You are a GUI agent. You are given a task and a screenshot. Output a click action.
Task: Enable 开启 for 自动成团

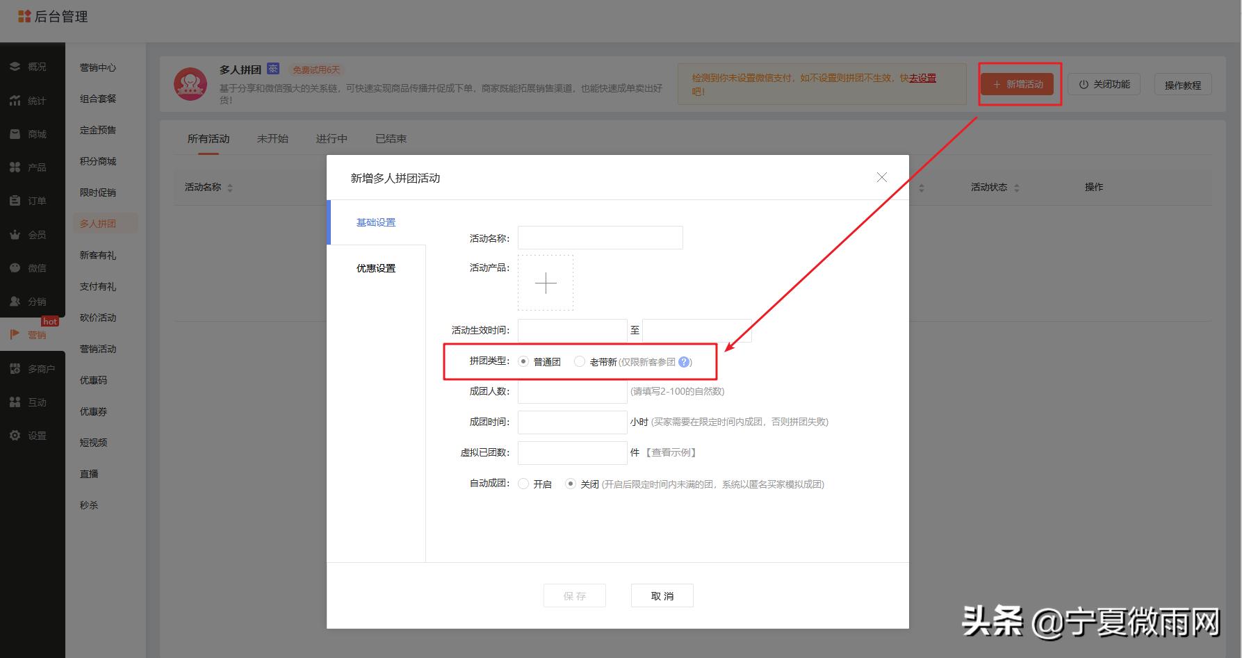[x=523, y=484]
